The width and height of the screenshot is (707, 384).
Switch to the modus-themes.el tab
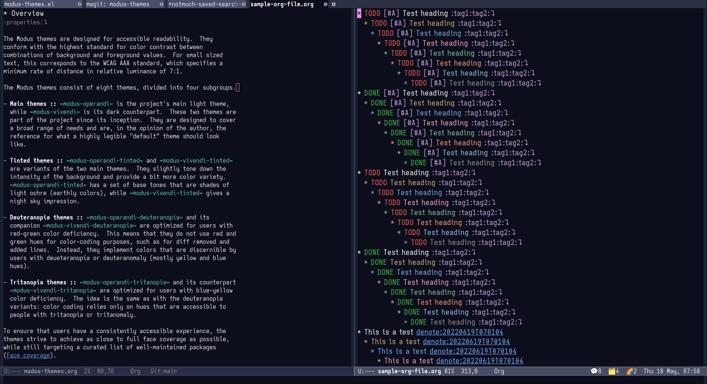29,4
